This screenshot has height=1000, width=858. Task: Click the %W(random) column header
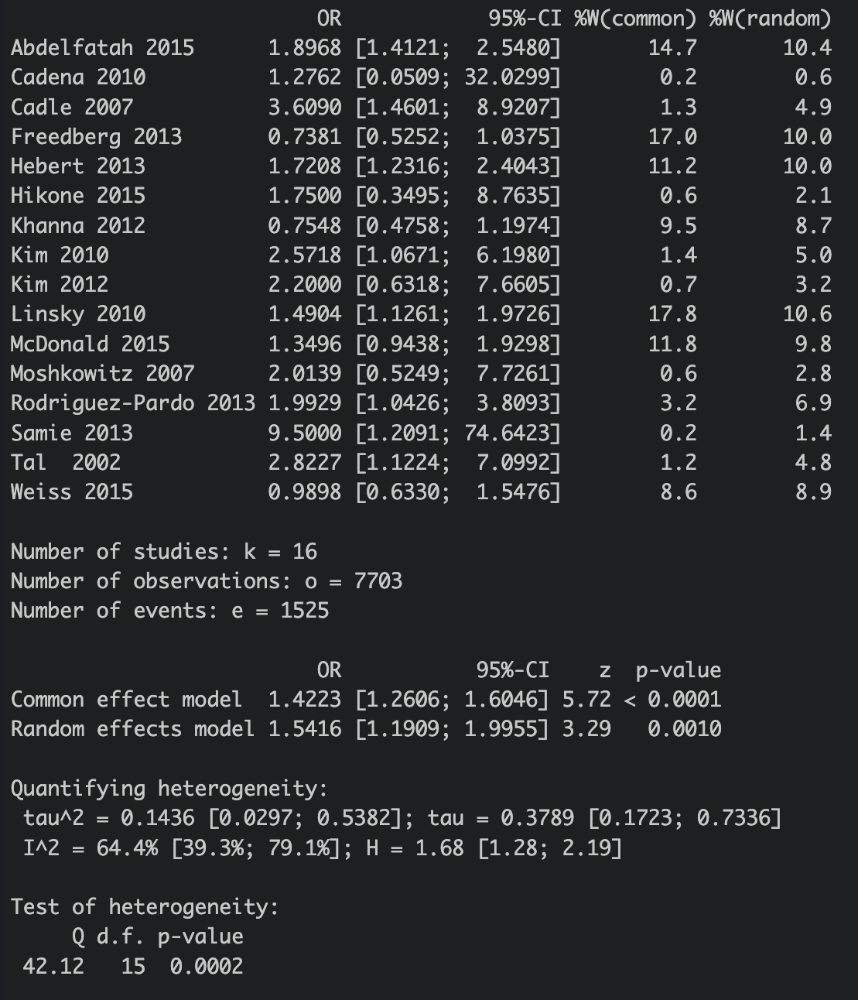tap(771, 18)
